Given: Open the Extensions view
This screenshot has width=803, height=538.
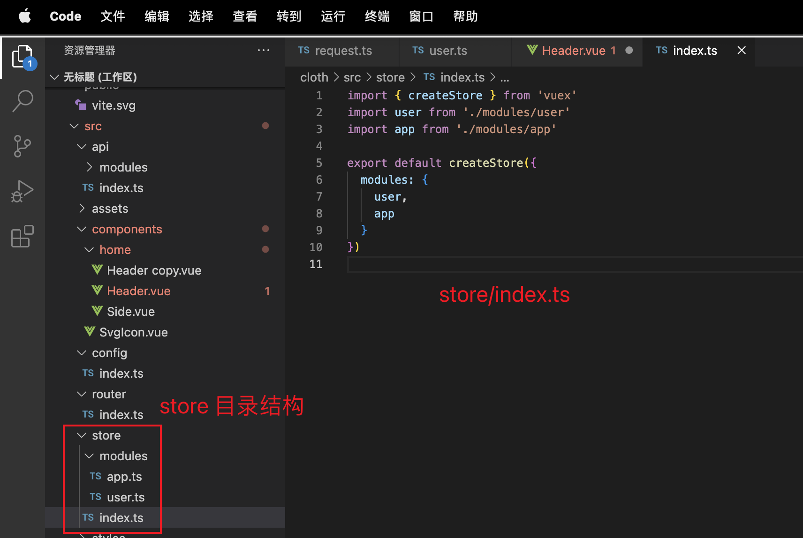Looking at the screenshot, I should [23, 236].
